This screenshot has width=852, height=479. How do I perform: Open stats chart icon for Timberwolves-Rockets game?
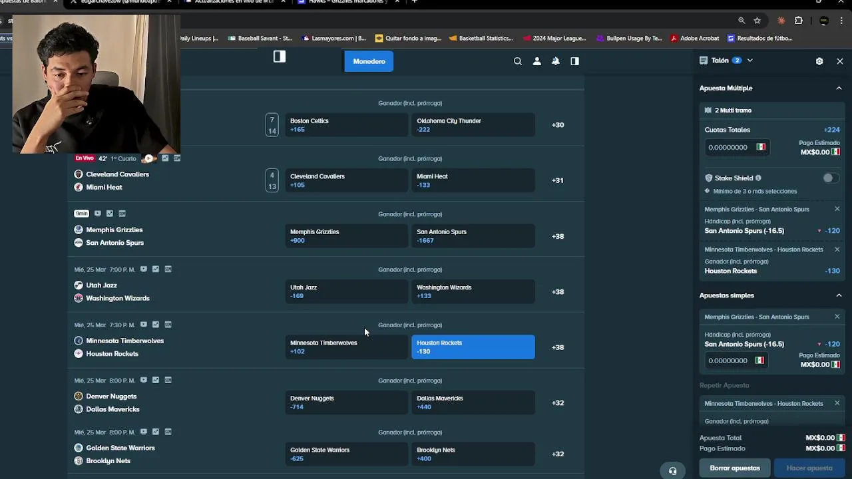tap(156, 325)
